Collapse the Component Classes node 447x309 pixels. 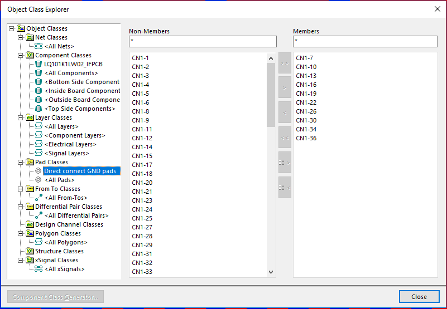click(x=20, y=55)
